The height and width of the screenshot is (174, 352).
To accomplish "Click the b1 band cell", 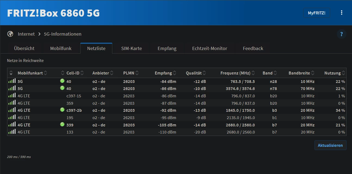I will (274, 118).
